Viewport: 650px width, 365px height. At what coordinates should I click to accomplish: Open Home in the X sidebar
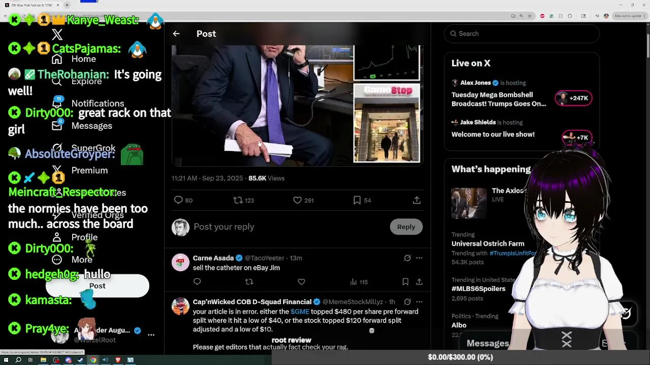click(74, 59)
